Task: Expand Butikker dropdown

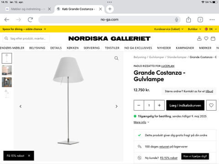Action: [x=194, y=29]
